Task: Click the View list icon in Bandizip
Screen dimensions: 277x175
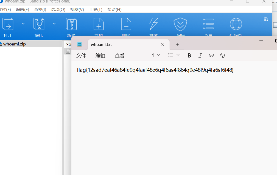Action: coord(208,25)
